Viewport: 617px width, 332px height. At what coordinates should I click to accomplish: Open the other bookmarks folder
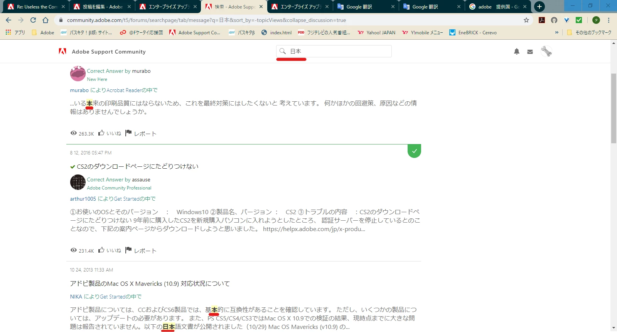[x=589, y=33]
